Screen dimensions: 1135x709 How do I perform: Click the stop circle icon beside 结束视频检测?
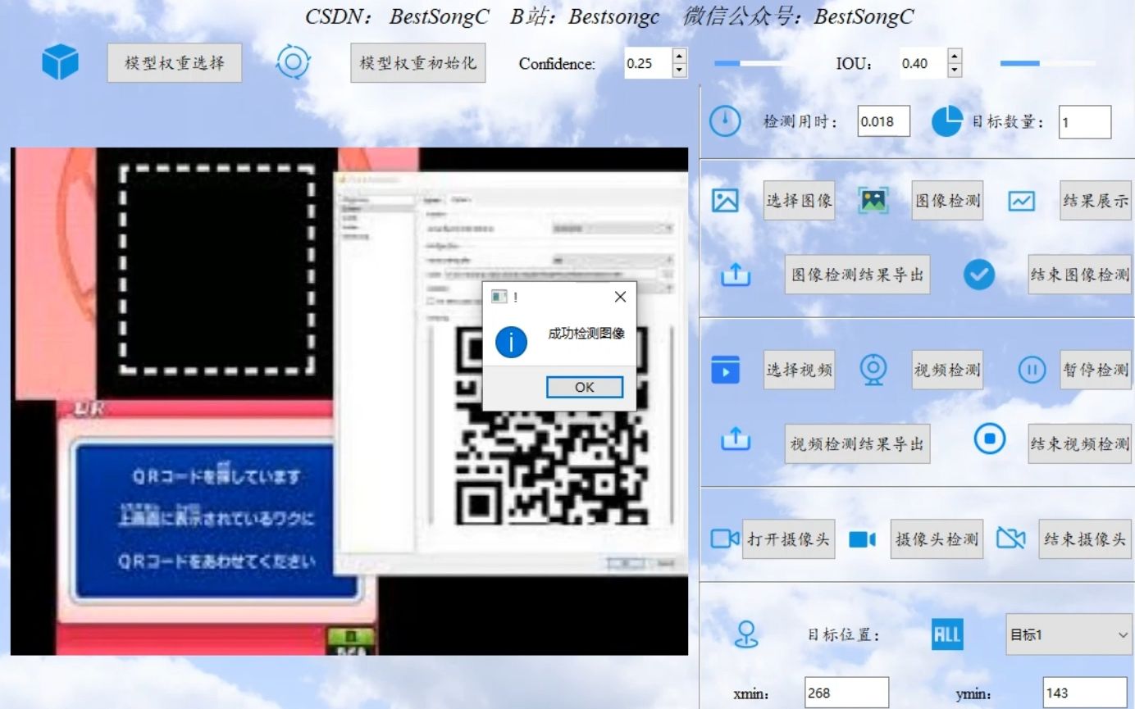990,439
